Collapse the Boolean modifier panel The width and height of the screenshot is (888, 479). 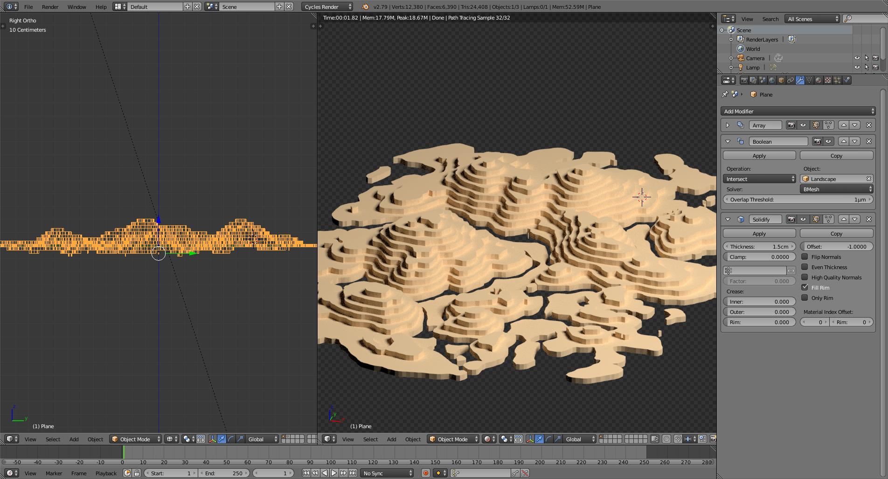coord(728,141)
